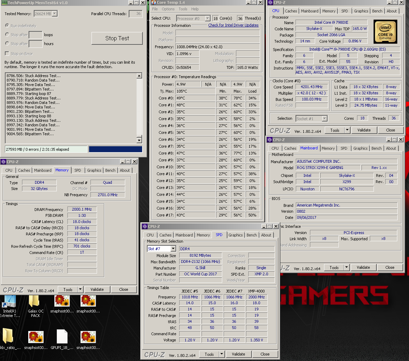Click the Core #0 temperature 49°C

coord(196,98)
